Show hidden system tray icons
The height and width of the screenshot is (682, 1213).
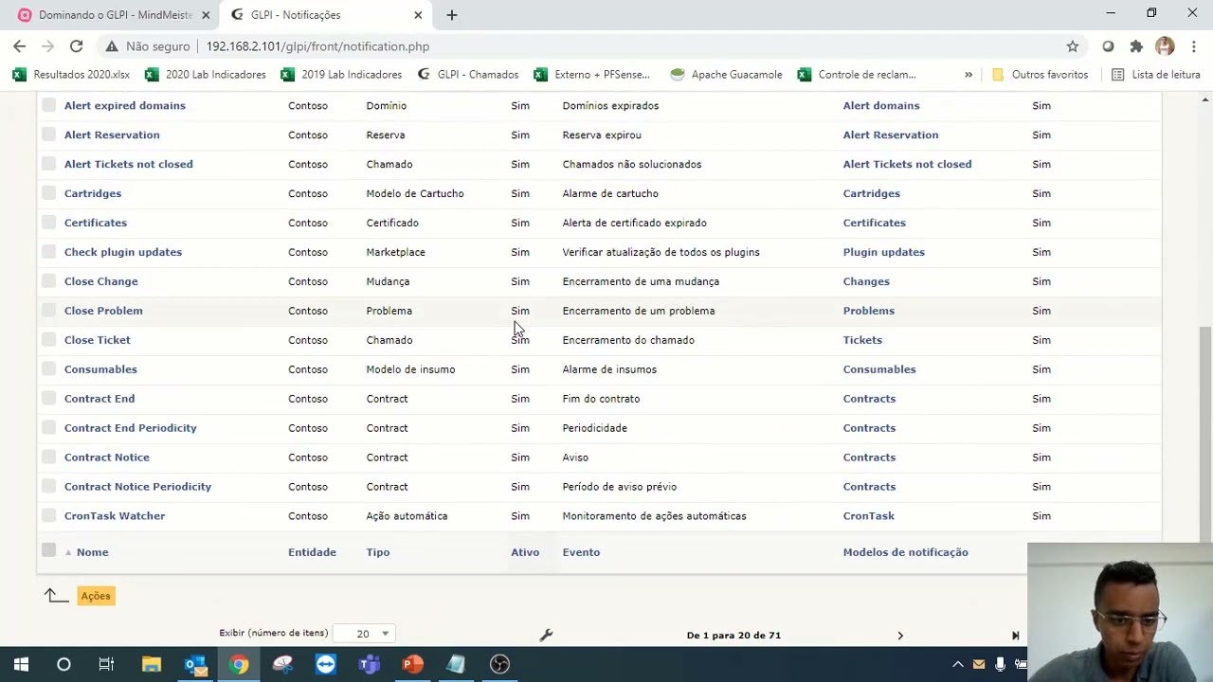958,665
